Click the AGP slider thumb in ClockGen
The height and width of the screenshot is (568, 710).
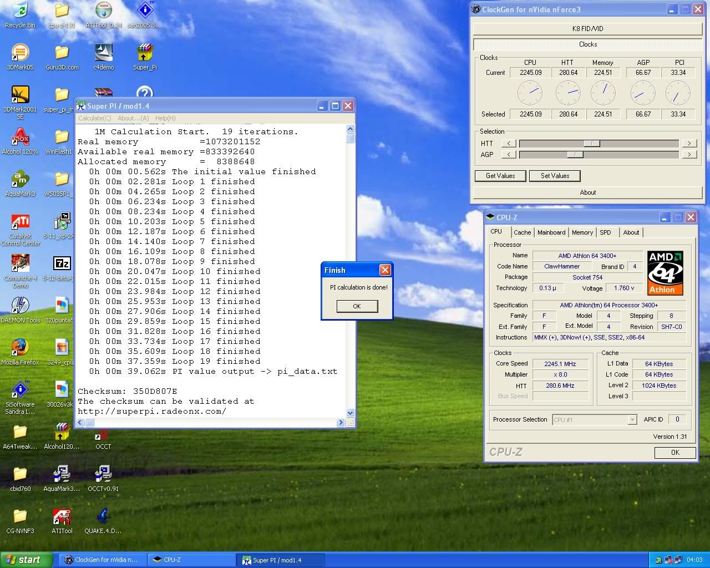575,154
